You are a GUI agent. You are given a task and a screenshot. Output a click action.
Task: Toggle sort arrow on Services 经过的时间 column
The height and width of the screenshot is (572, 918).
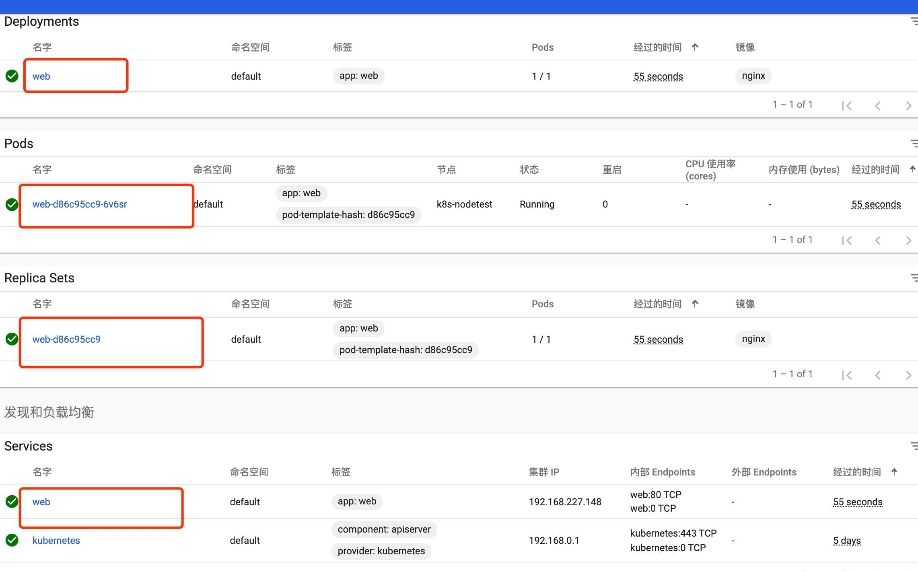(894, 472)
